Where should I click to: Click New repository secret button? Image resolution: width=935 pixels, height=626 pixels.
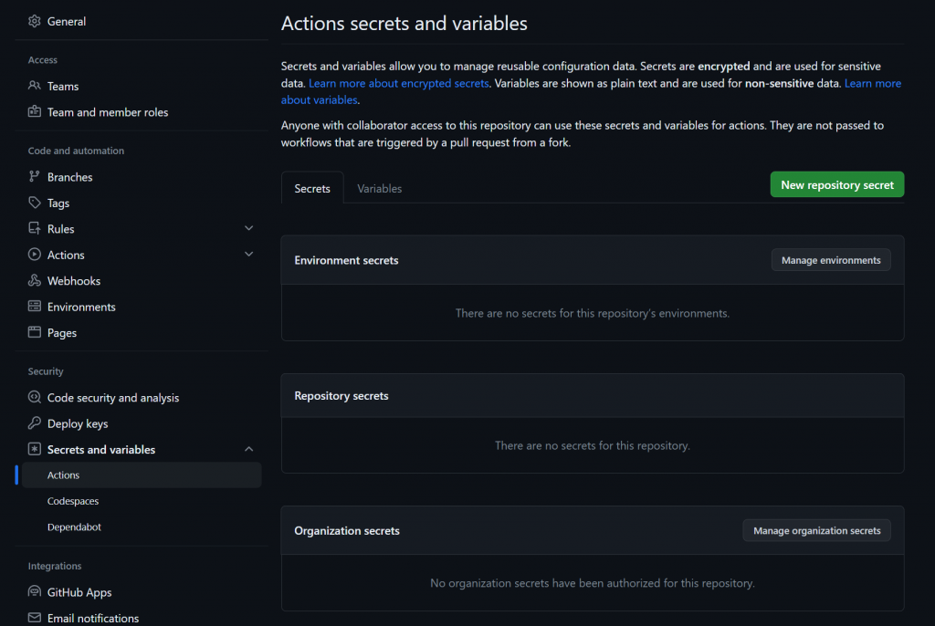[837, 184]
